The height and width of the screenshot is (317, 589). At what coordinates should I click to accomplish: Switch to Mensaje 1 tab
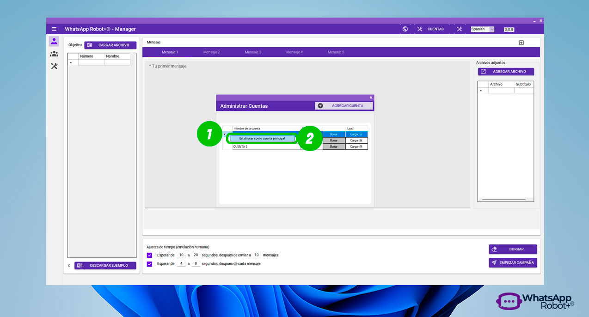click(170, 52)
